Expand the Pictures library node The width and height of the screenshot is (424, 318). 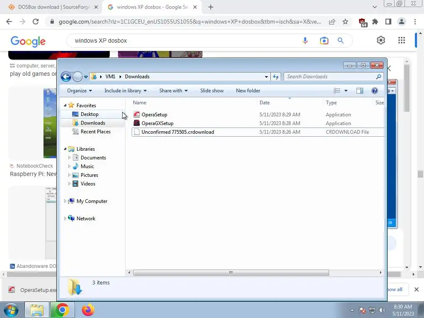pos(69,175)
